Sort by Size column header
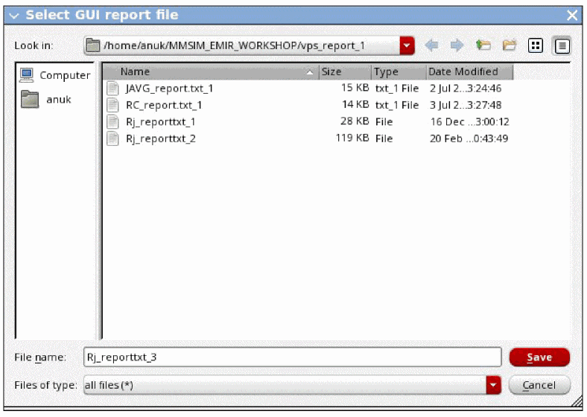The image size is (587, 417). click(345, 72)
